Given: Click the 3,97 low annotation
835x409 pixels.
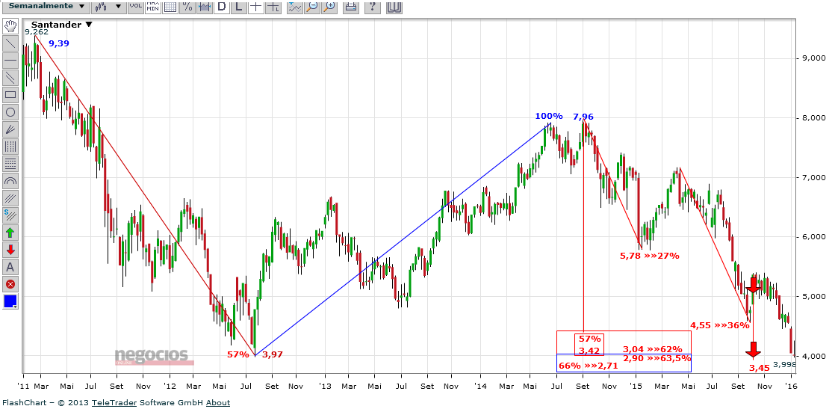Looking at the screenshot, I should tap(272, 354).
